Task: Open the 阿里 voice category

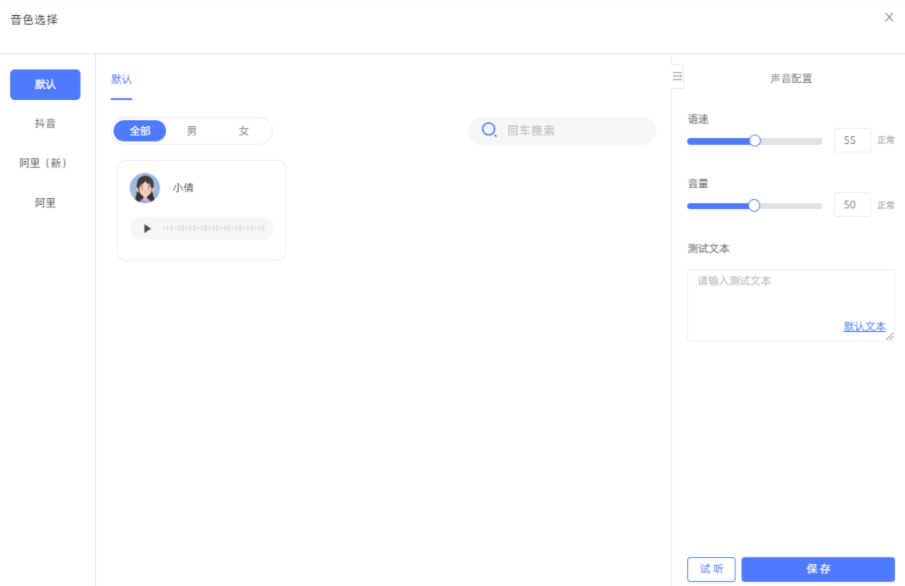Action: tap(45, 203)
